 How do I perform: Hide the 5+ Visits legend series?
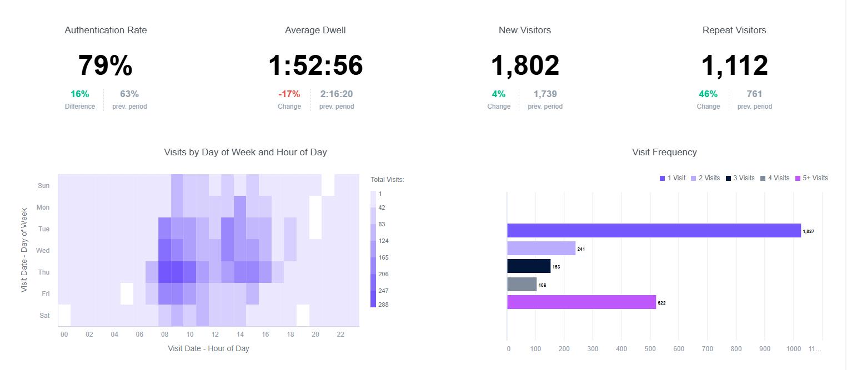(x=811, y=178)
